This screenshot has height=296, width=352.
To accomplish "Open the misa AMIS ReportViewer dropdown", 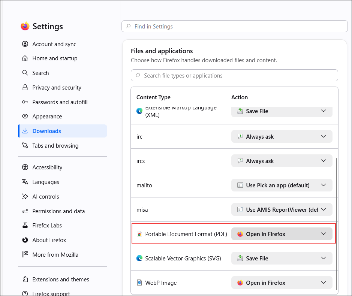I will 282,209.
